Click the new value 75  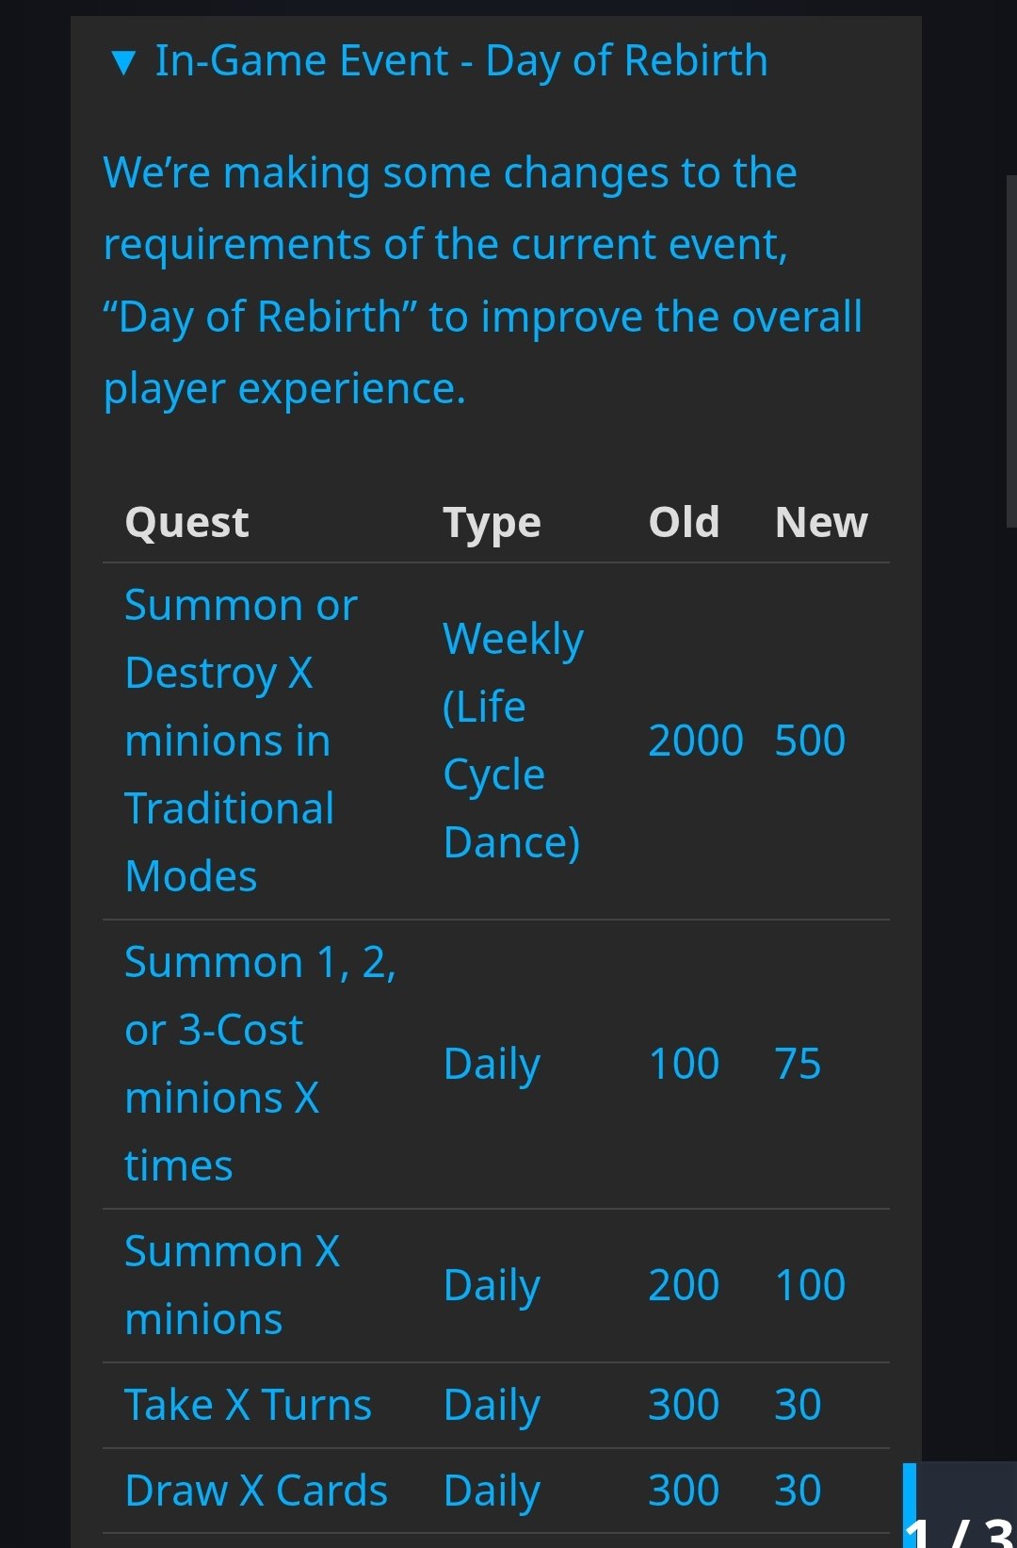click(798, 1064)
